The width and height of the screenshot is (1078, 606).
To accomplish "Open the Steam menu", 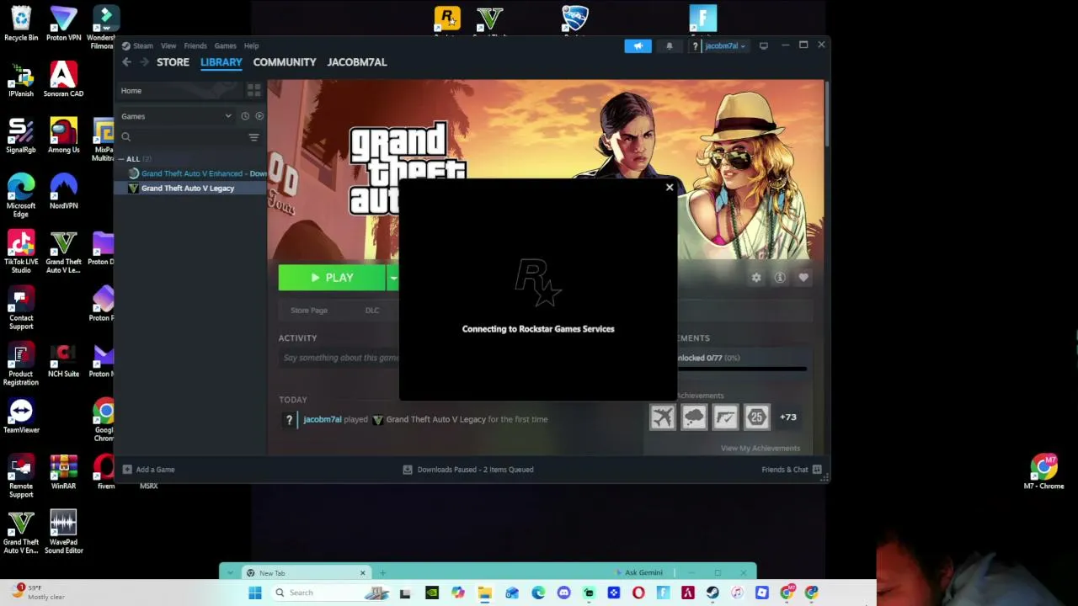I will point(142,45).
